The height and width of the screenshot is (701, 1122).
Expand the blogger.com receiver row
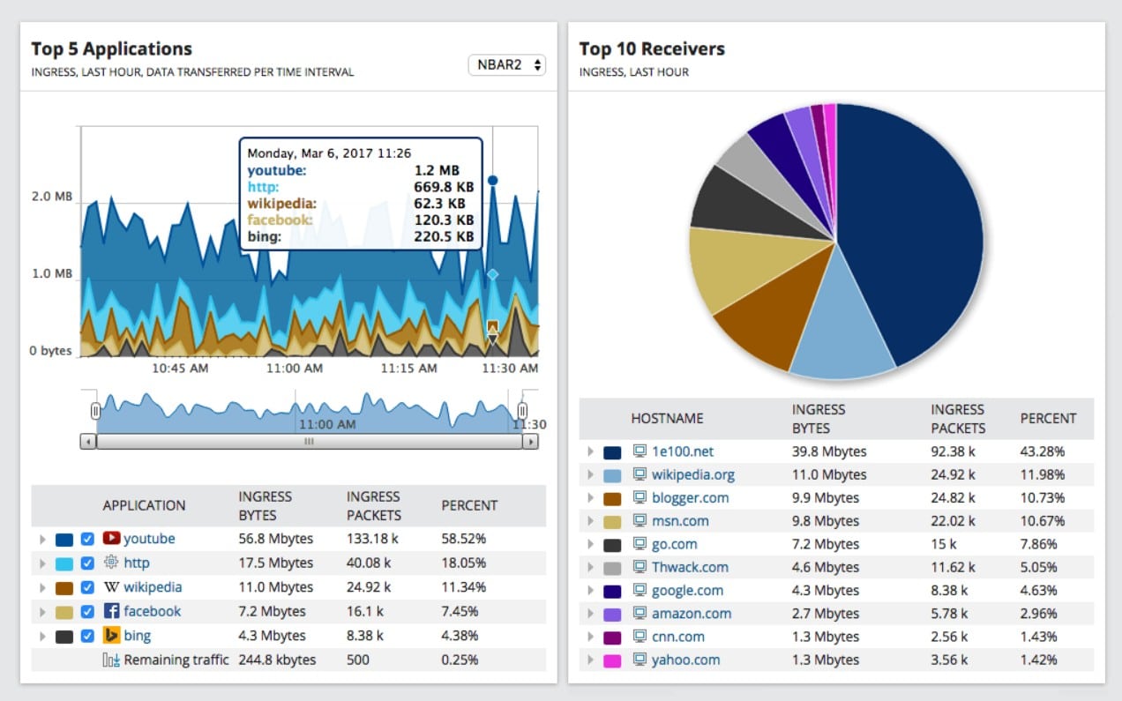pos(590,497)
